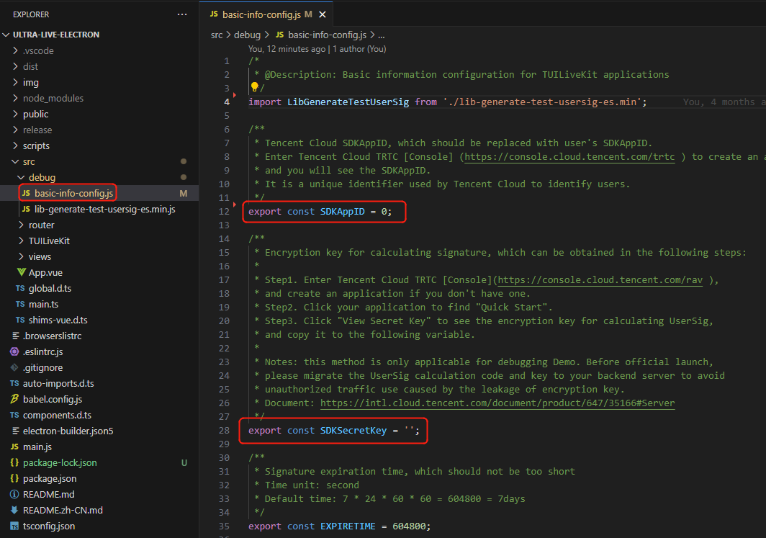Screen dimensions: 766x538
Task: Click the lightbulb quick fix icon
Action: pyautogui.click(x=254, y=87)
